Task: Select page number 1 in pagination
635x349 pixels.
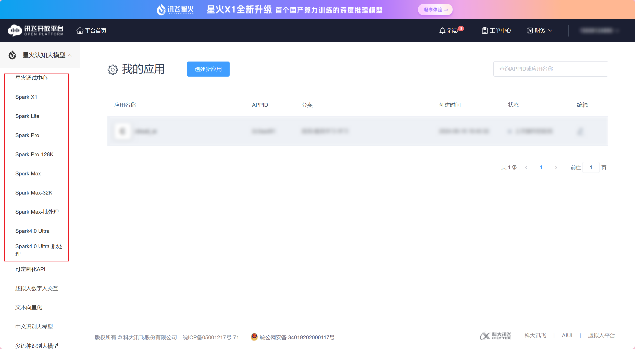Action: coord(541,167)
